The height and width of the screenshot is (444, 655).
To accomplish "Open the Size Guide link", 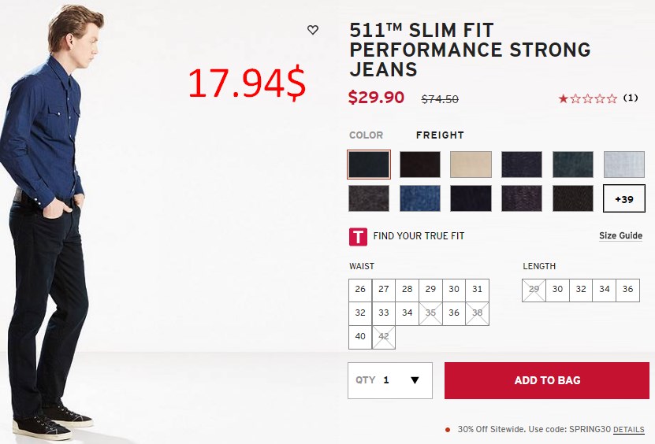I will point(620,235).
